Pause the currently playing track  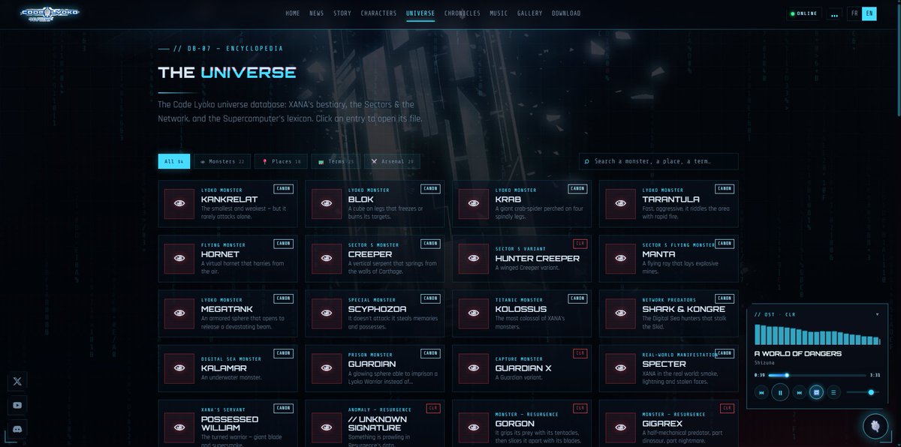click(x=780, y=391)
